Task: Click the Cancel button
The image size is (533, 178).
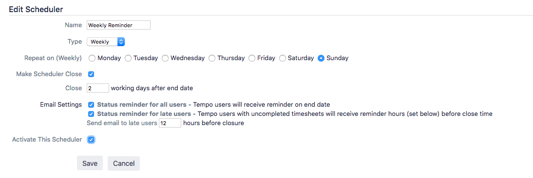Action: (x=124, y=163)
